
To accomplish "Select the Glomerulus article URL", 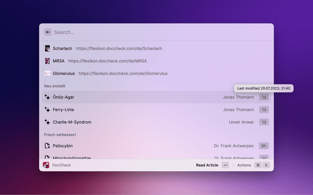I will tap(123, 73).
